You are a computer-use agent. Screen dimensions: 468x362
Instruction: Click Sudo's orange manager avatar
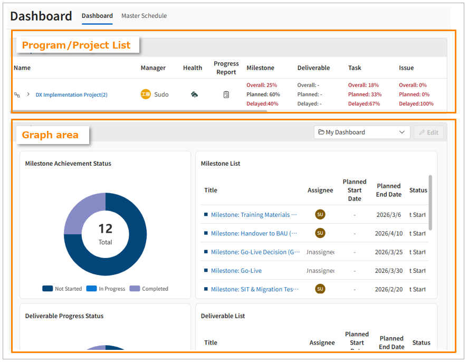146,94
